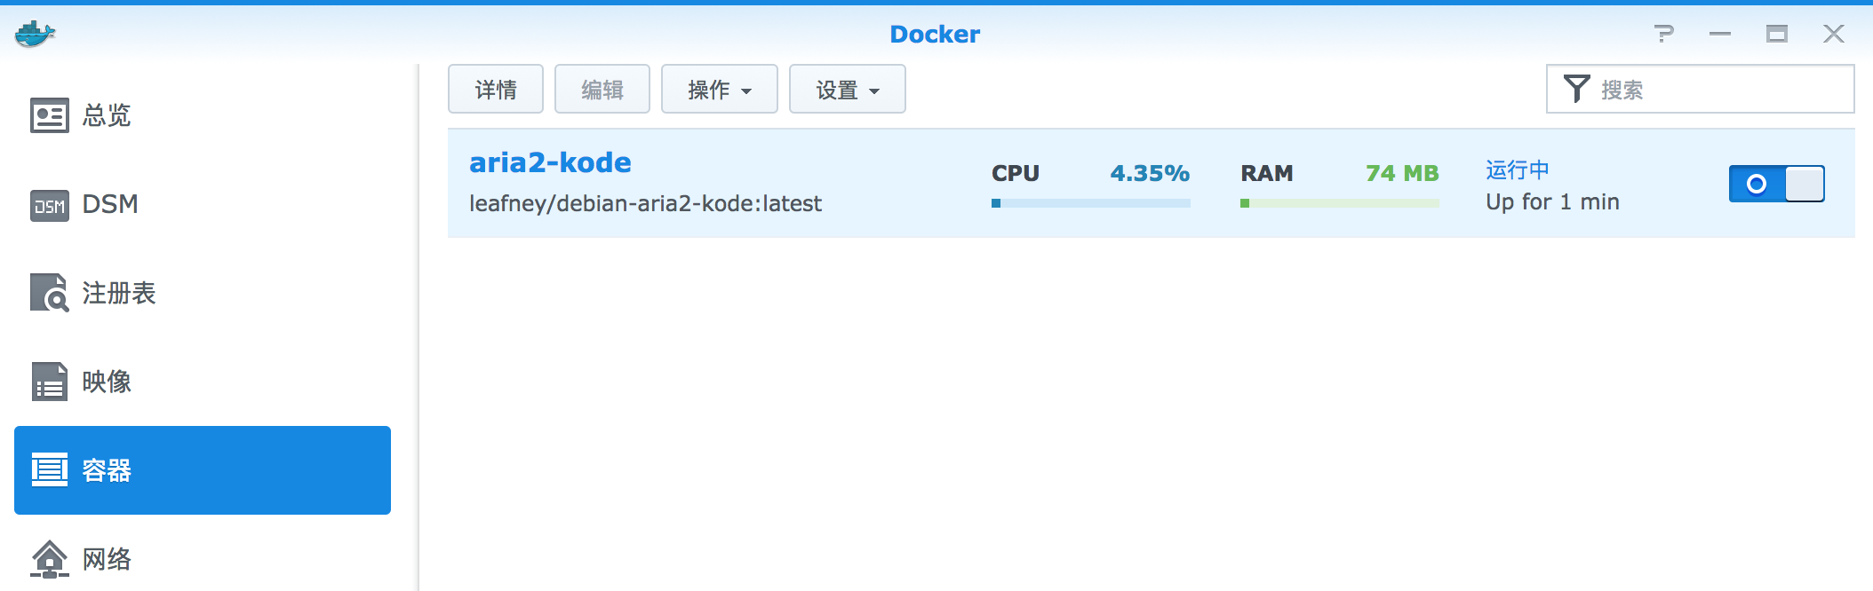Click the 详情 details button
Viewport: 1873px width, 591px height.
point(496,89)
